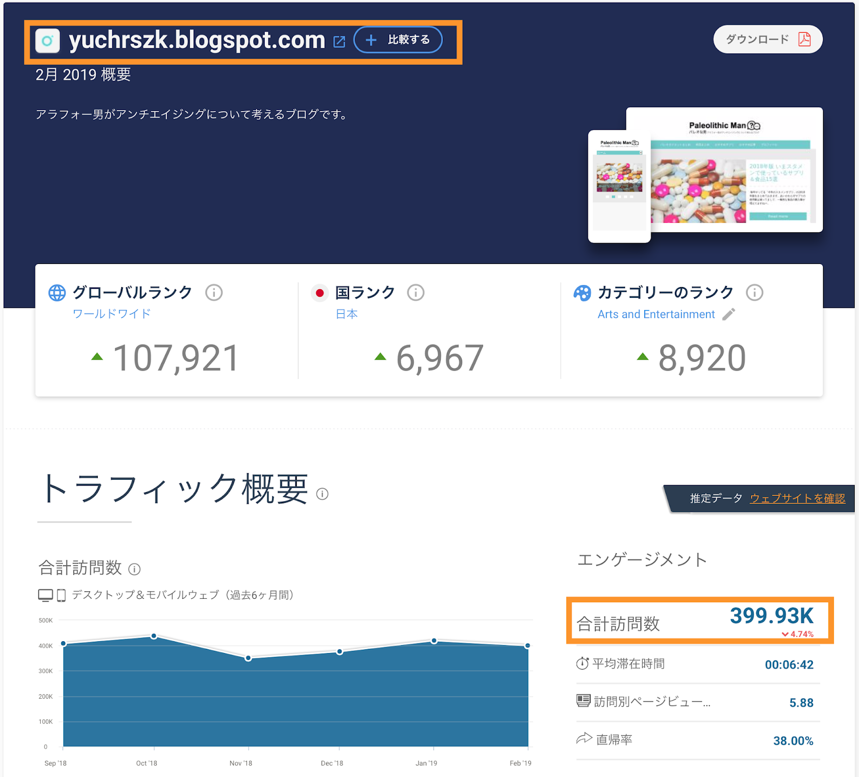859x777 pixels.
Task: Click the 推定データ label
Action: pyautogui.click(x=716, y=499)
